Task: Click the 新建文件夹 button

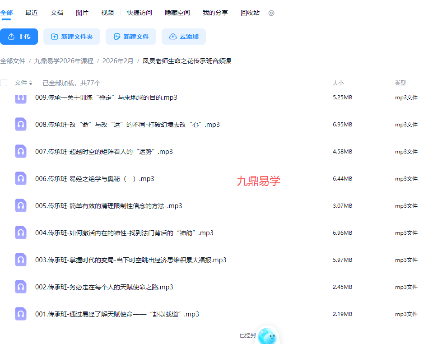Action: pyautogui.click(x=72, y=37)
